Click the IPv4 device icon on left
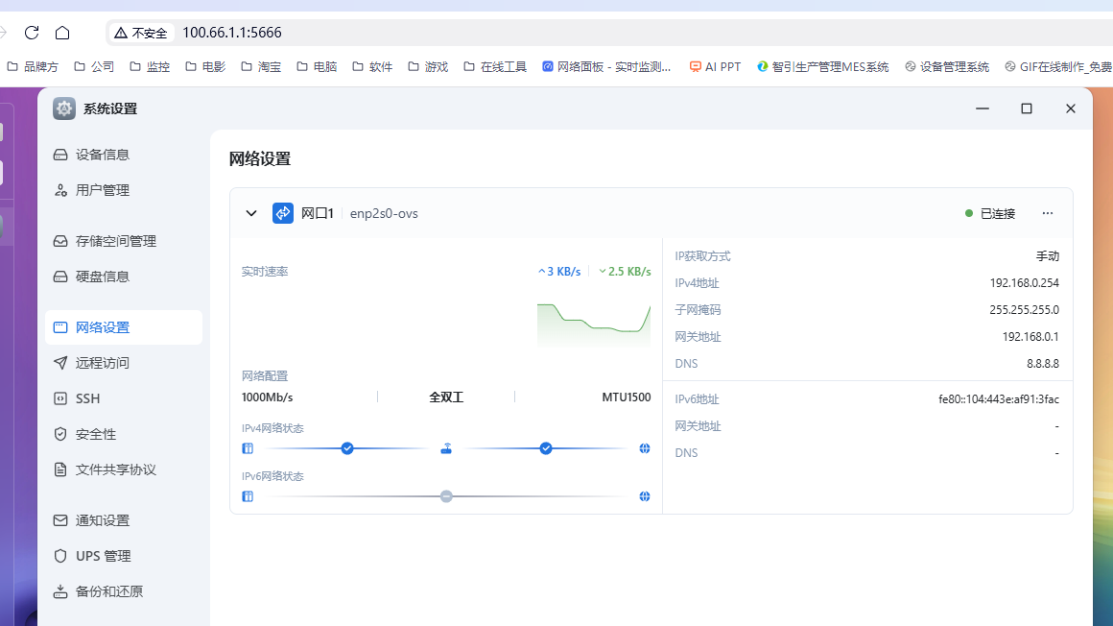 tap(248, 448)
